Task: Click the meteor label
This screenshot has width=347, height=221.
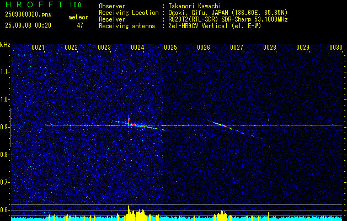Action: [78, 17]
